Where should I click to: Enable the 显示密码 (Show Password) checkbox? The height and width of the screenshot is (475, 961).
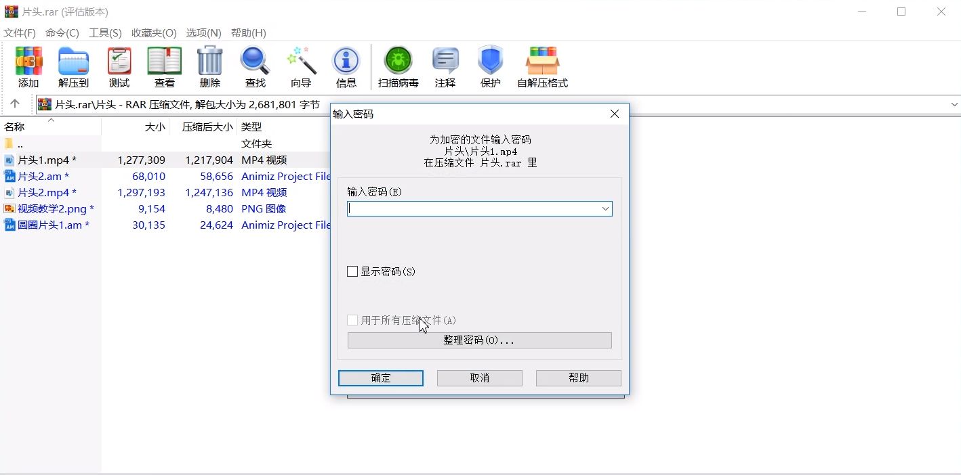352,271
